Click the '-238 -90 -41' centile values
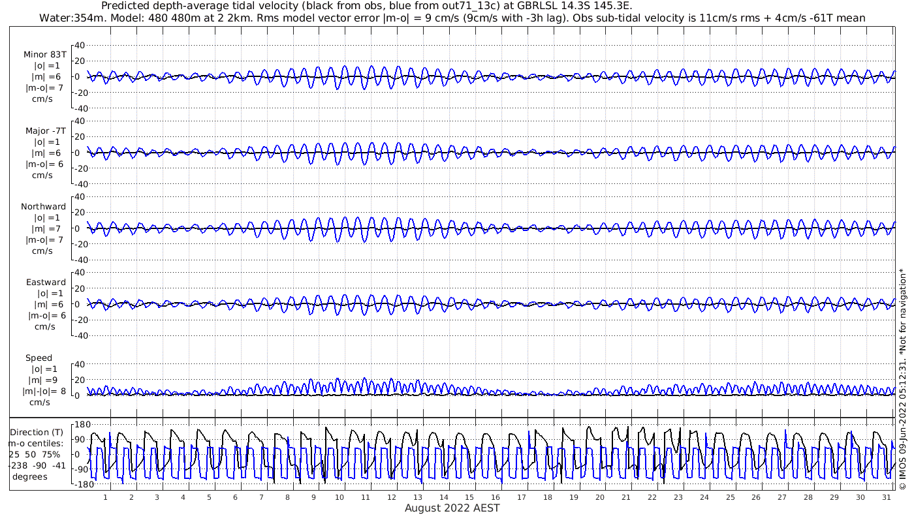Image resolution: width=914 pixels, height=522 pixels. click(36, 466)
